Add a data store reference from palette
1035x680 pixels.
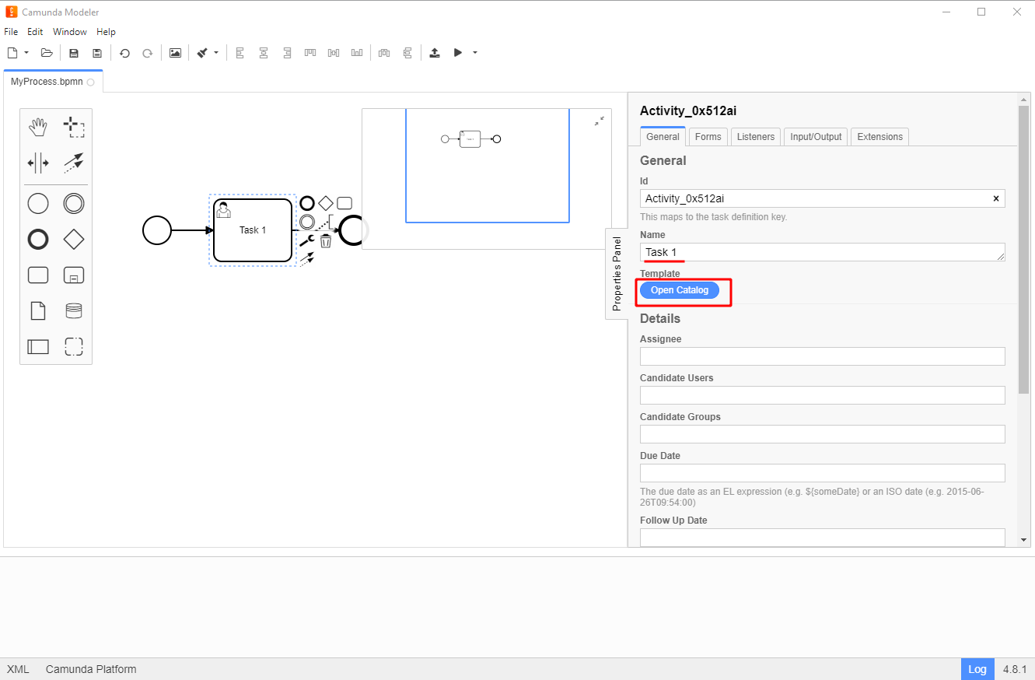(x=74, y=311)
